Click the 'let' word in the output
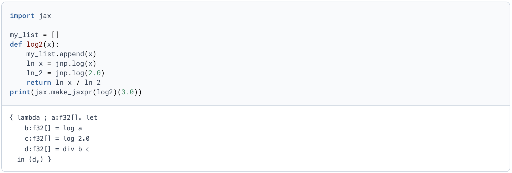 point(92,118)
